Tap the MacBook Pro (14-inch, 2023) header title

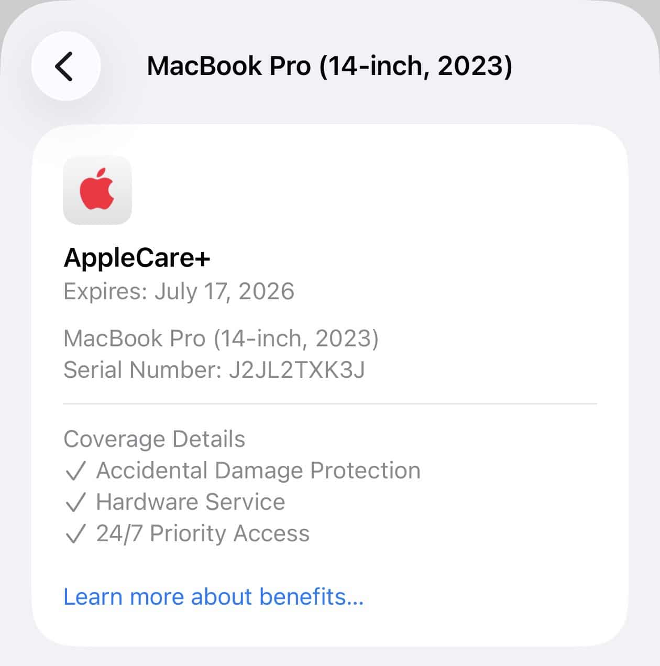coord(329,66)
